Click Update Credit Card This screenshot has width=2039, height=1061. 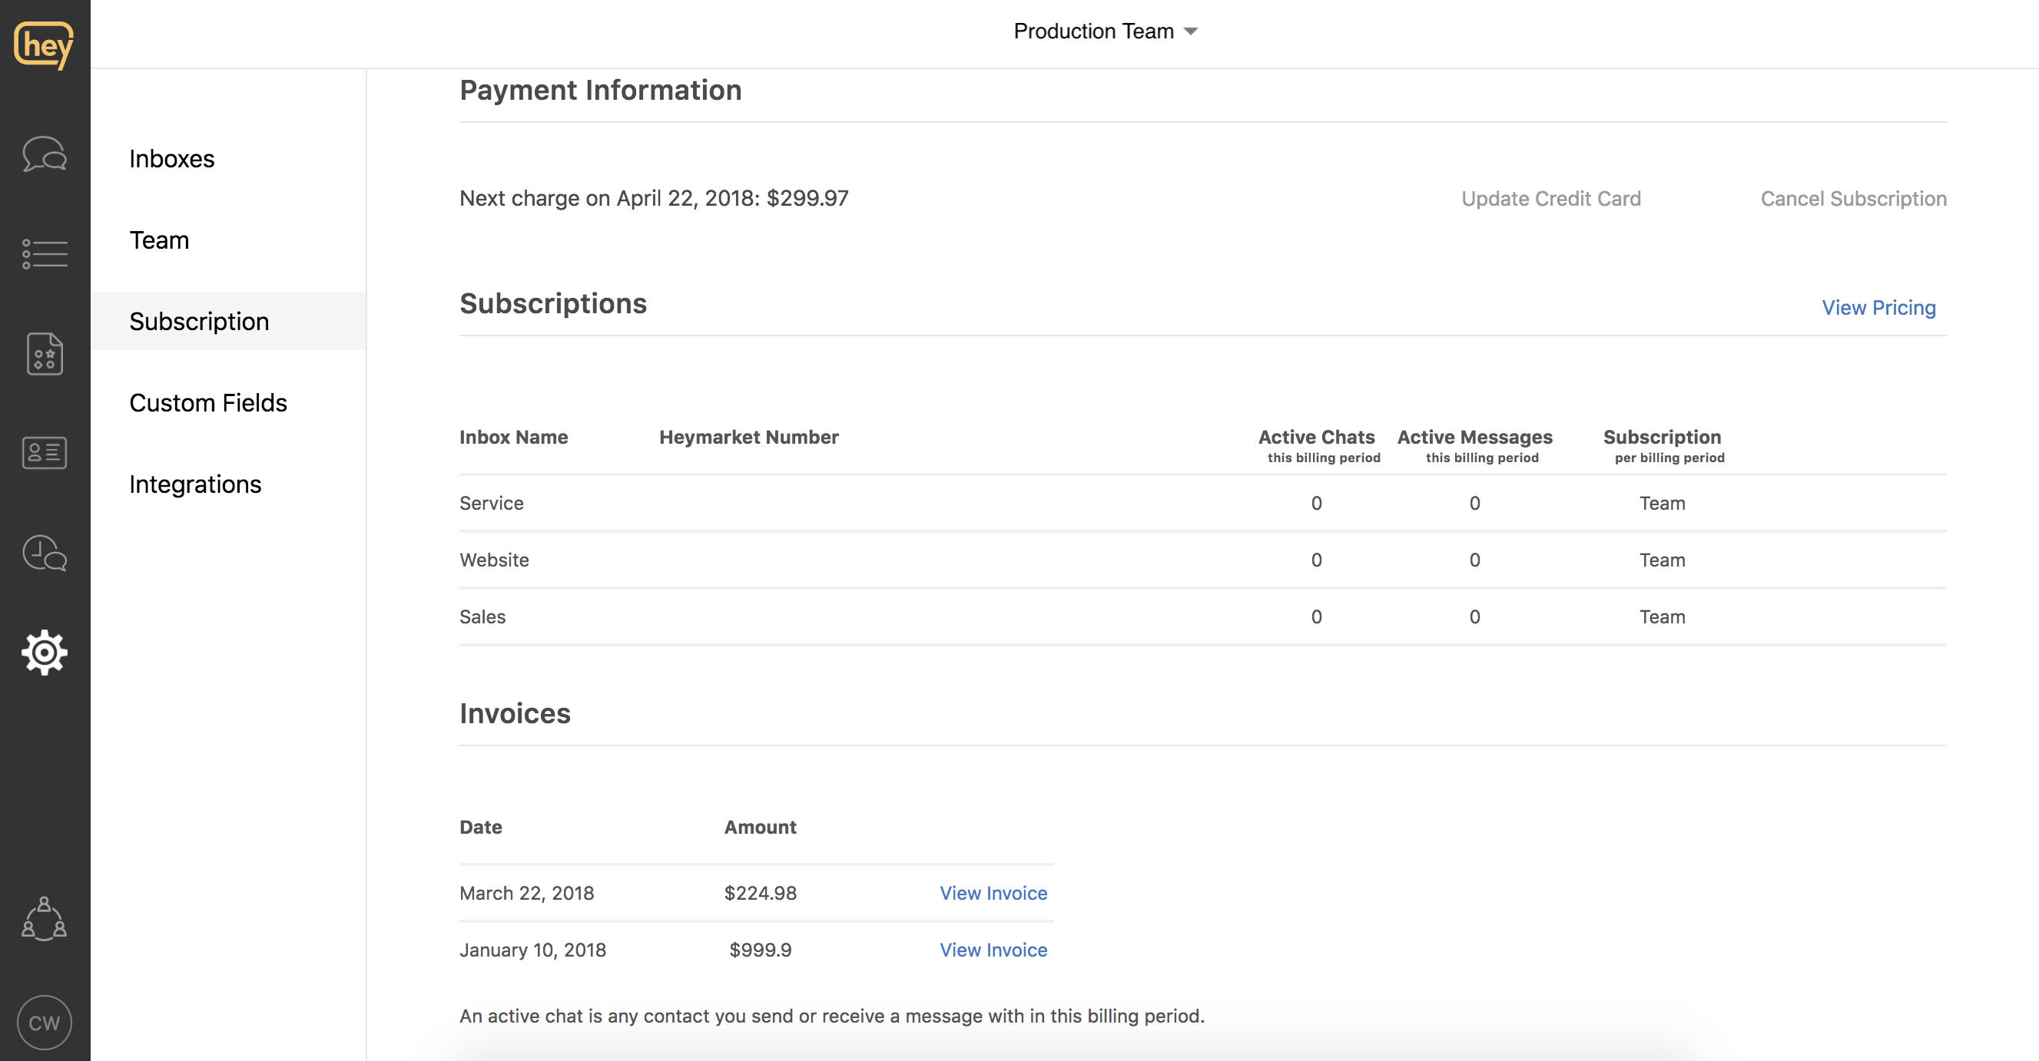[1551, 199]
